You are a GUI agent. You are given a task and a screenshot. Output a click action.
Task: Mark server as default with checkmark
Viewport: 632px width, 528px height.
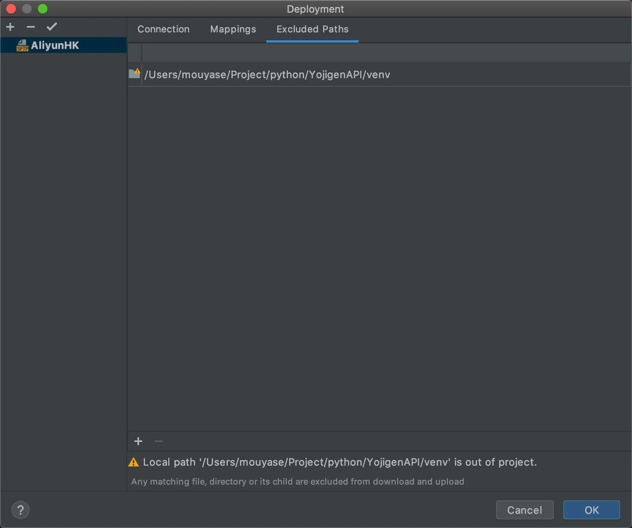tap(52, 27)
